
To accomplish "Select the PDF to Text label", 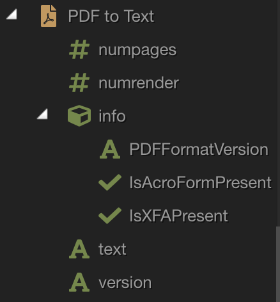I will click(x=111, y=16).
